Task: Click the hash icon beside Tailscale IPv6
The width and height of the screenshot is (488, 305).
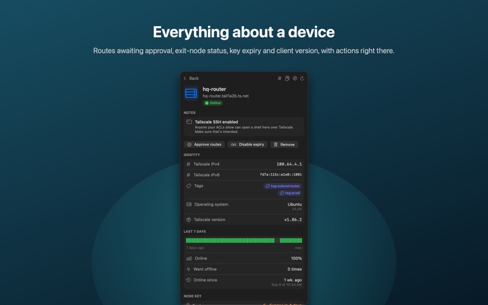Action: click(188, 175)
